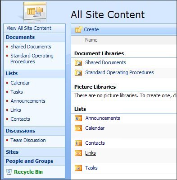Click the Create link in toolbar

pos(91,29)
